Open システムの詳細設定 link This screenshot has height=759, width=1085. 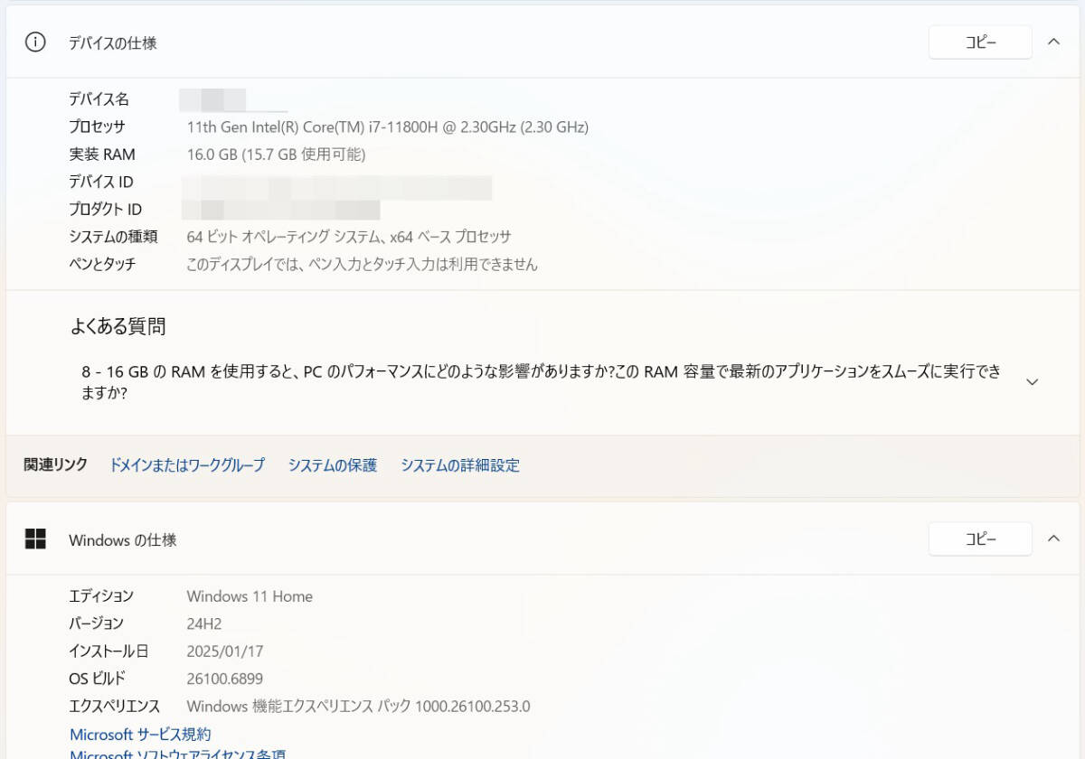[460, 465]
